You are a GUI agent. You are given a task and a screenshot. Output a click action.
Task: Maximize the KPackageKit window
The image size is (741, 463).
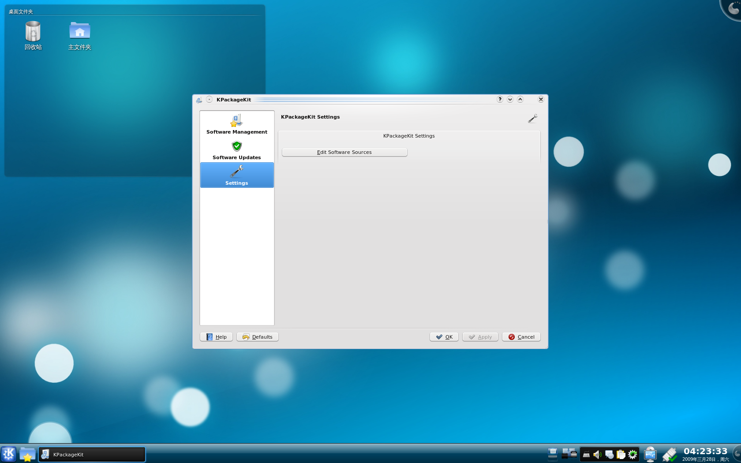click(x=520, y=99)
